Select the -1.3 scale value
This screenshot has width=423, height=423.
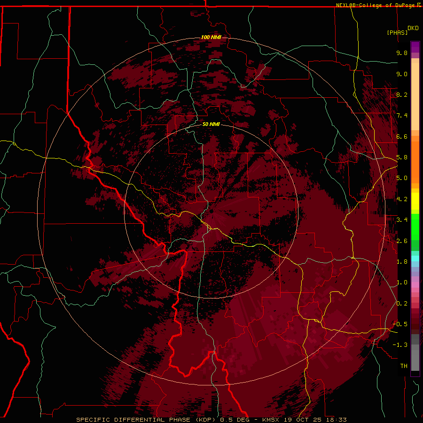tap(400, 345)
